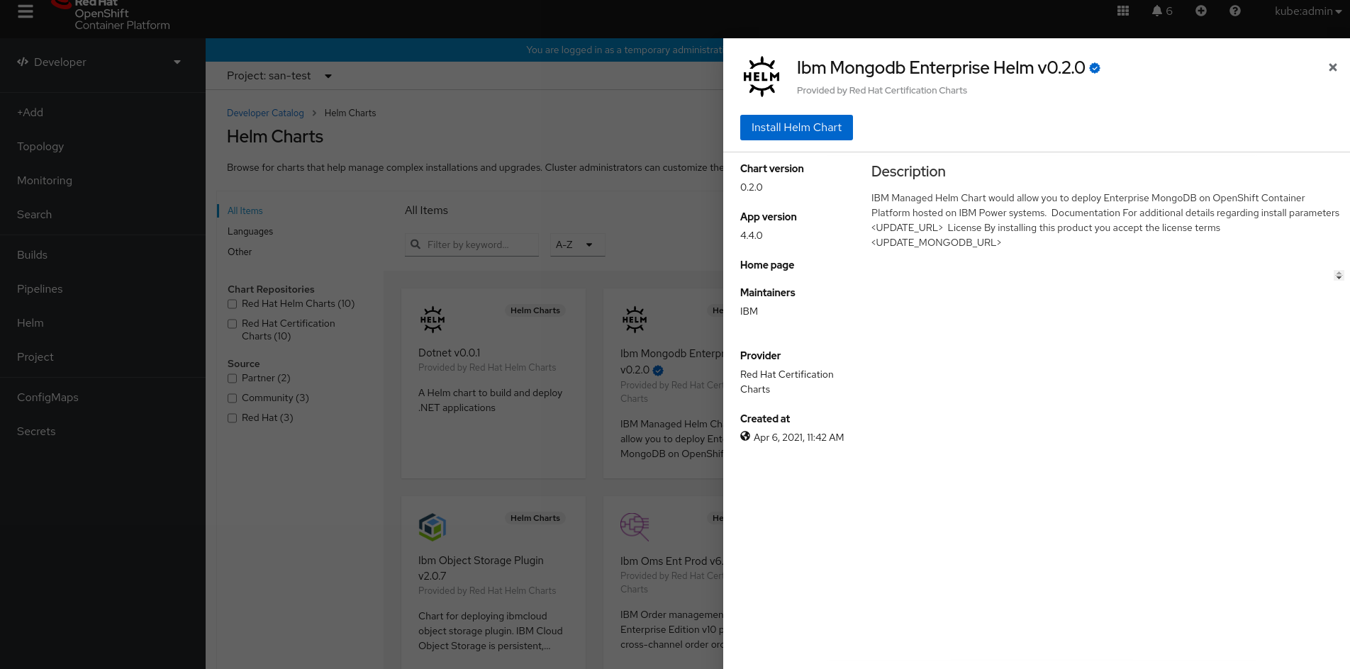Toggle Red Hat Helm Charts repository filter
The width and height of the screenshot is (1350, 669).
tap(232, 304)
